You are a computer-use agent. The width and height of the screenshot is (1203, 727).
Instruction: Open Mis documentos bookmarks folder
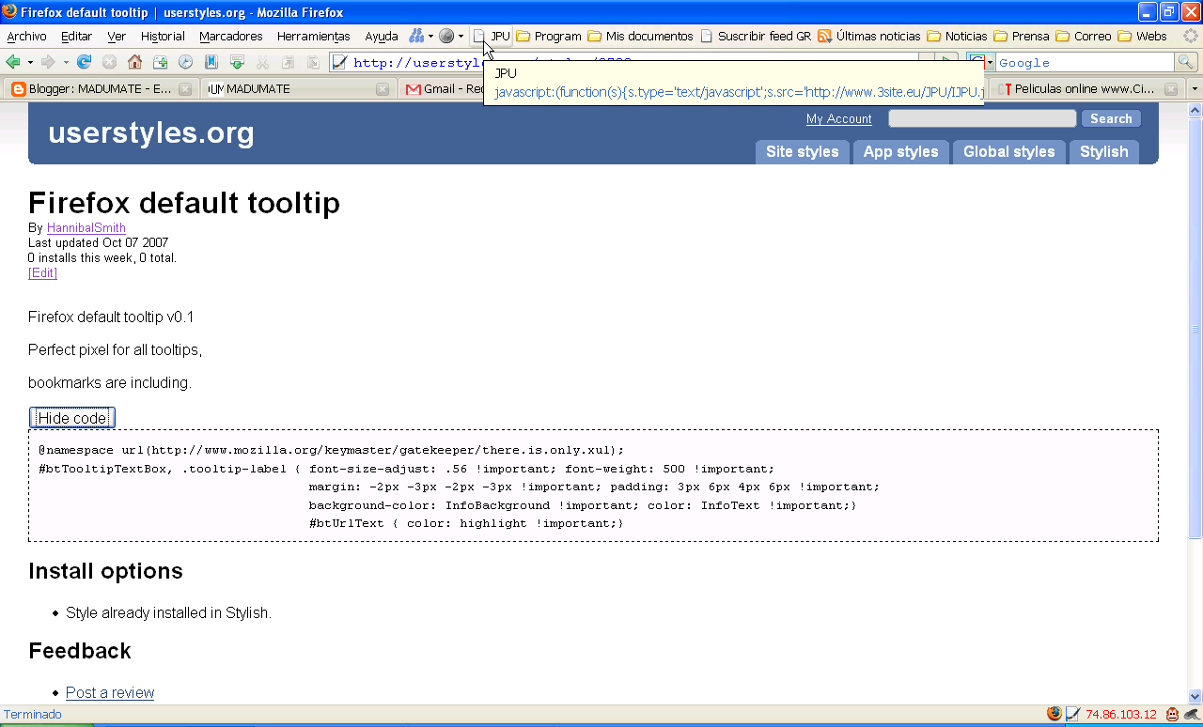point(640,36)
